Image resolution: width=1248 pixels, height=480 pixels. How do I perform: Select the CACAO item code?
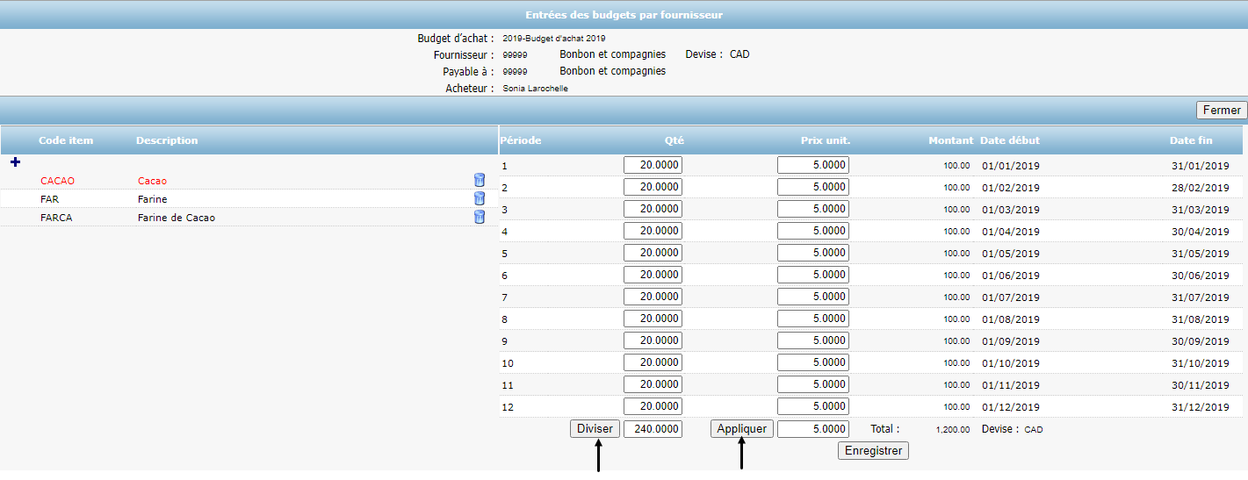tap(58, 181)
